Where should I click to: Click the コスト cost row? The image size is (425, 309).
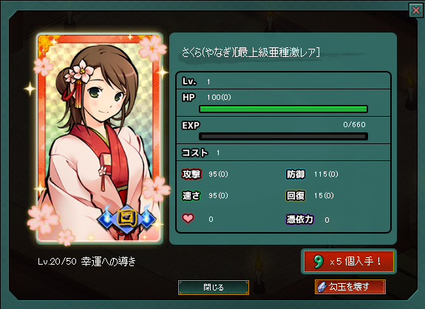[283, 152]
